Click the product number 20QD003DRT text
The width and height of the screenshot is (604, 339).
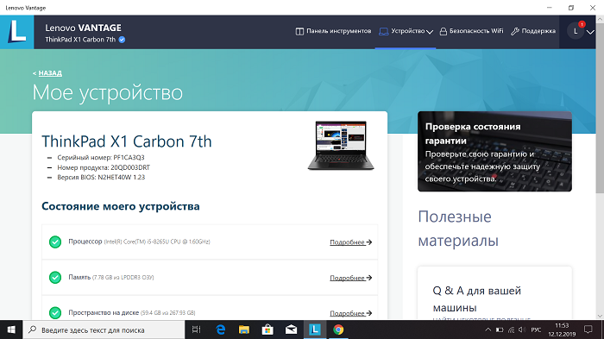click(130, 167)
